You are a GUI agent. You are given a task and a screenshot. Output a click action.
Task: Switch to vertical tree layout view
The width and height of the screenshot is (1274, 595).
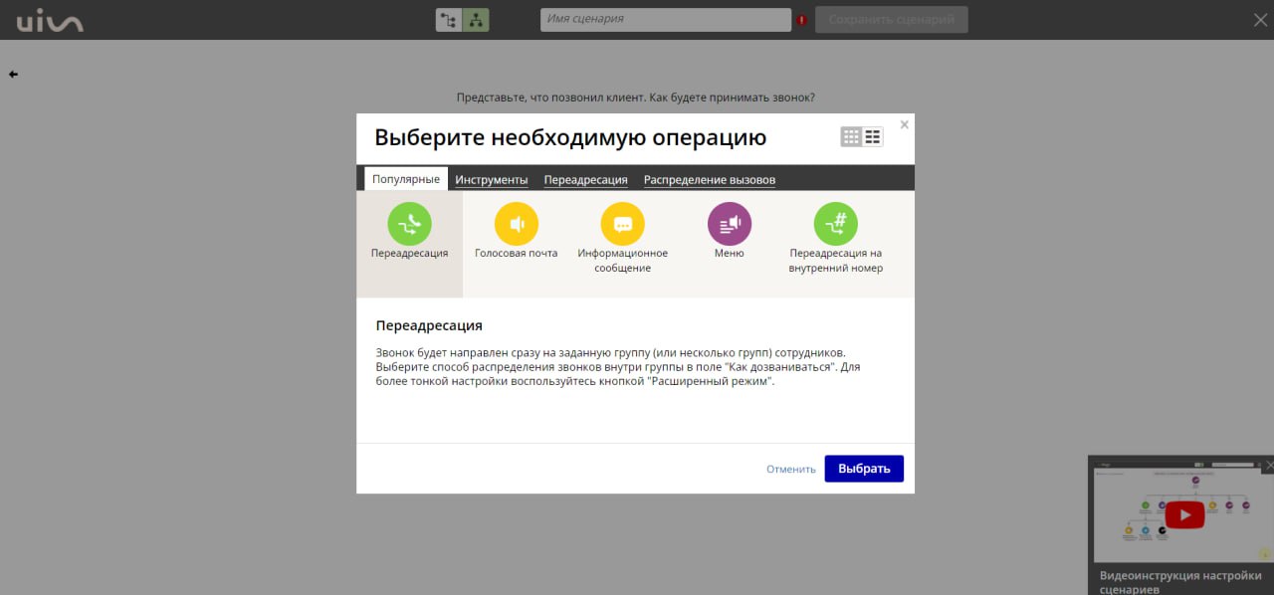click(476, 20)
